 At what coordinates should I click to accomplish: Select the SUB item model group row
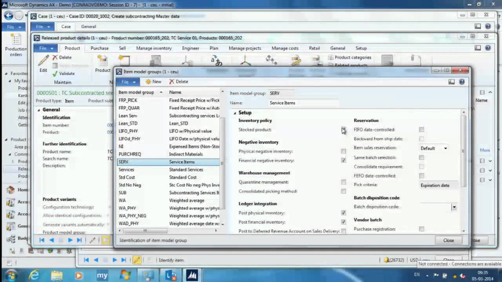169,193
